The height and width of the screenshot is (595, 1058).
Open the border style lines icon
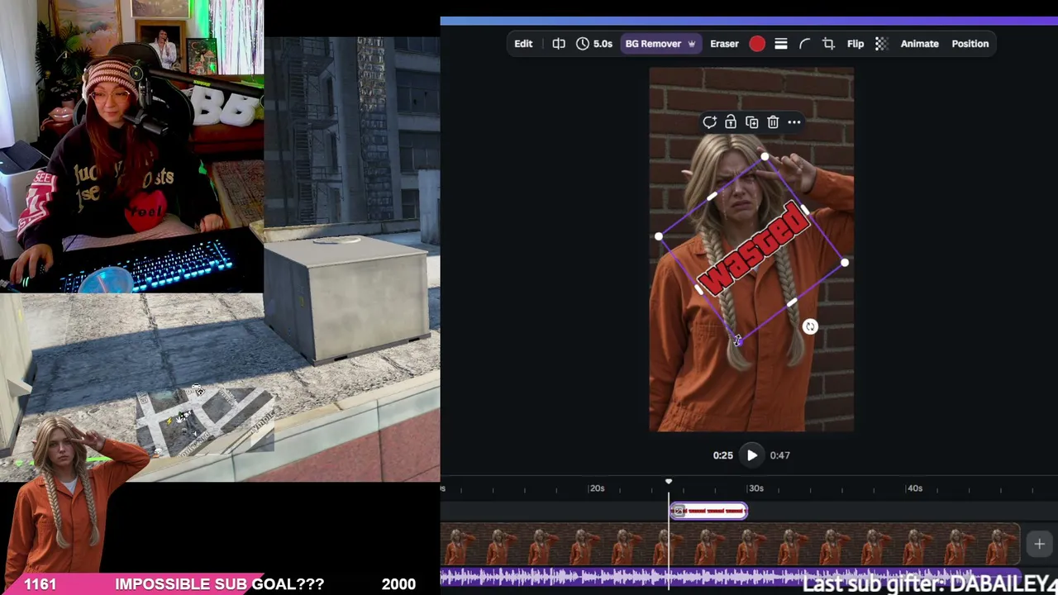[x=781, y=44]
